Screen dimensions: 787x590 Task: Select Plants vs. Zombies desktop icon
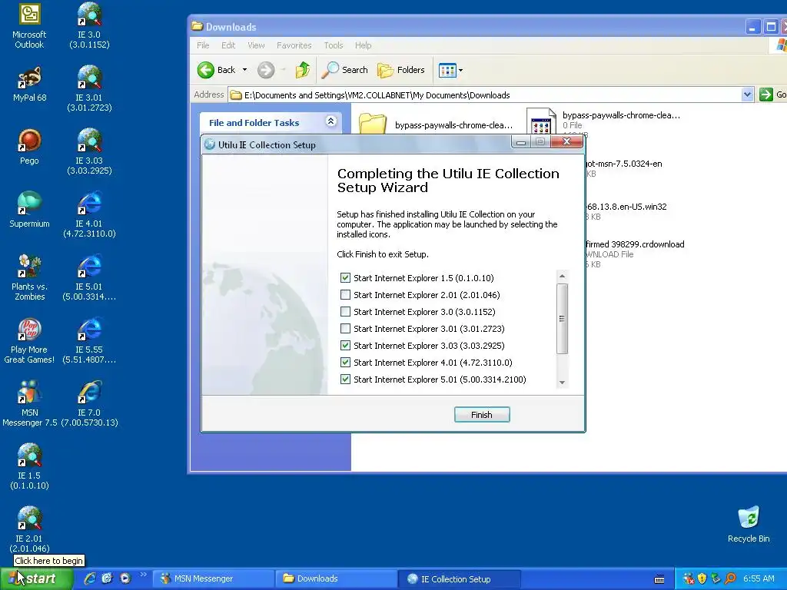point(29,277)
